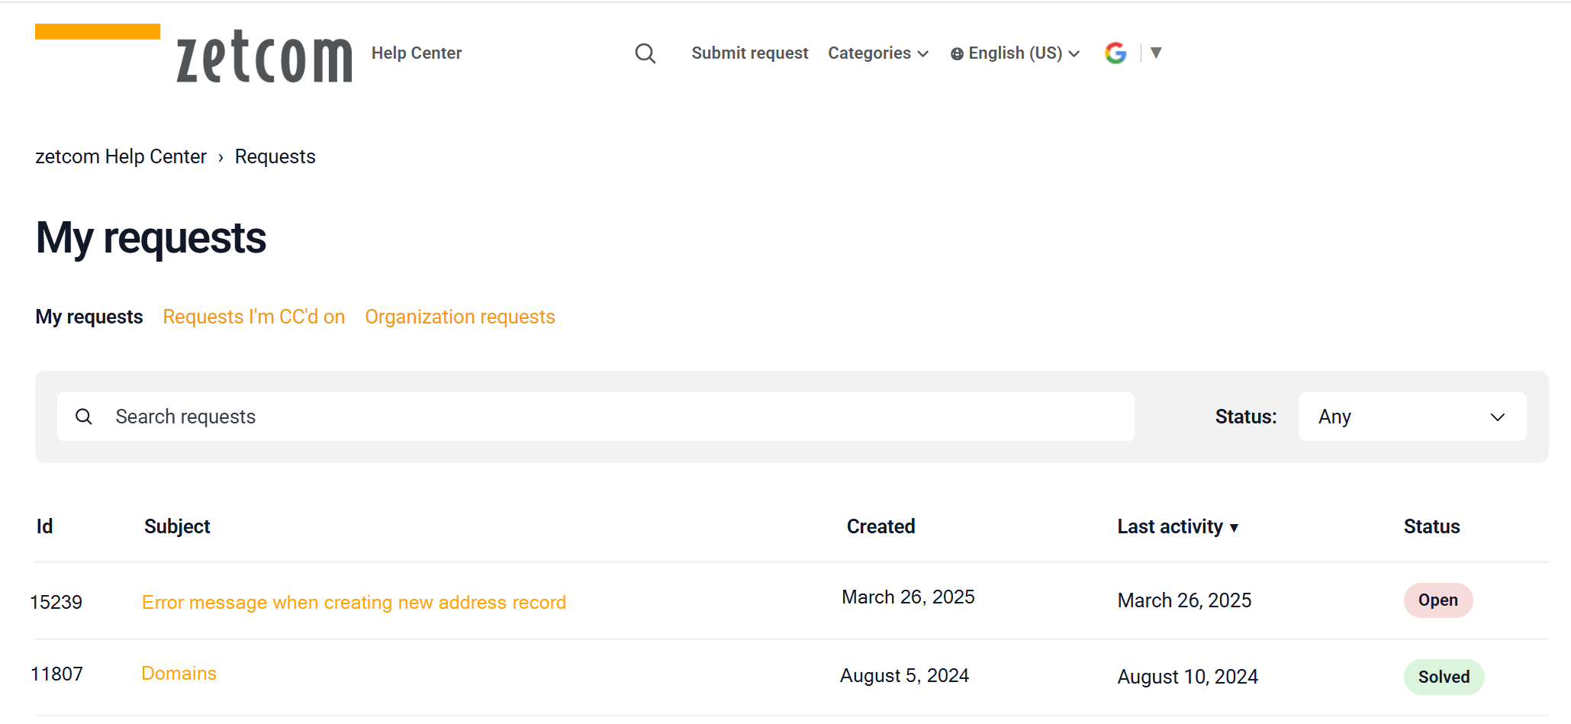This screenshot has width=1571, height=724.
Task: Open request 'Error message when creating new address record'
Action: point(354,603)
